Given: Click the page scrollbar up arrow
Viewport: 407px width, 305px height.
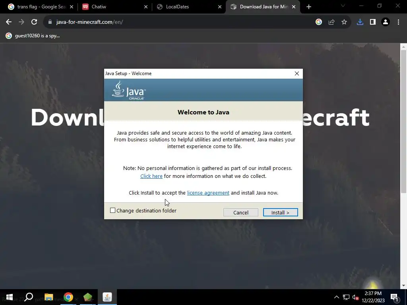Looking at the screenshot, I should [x=403, y=47].
